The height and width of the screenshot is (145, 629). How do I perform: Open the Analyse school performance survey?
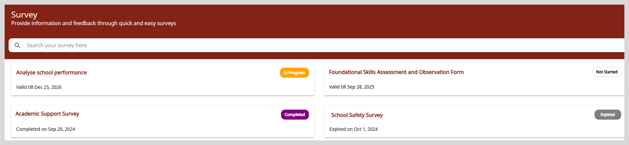[x=51, y=73]
